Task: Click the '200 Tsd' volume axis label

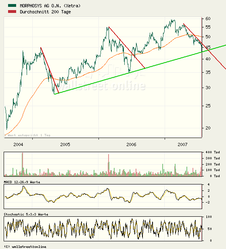Action: (213, 164)
